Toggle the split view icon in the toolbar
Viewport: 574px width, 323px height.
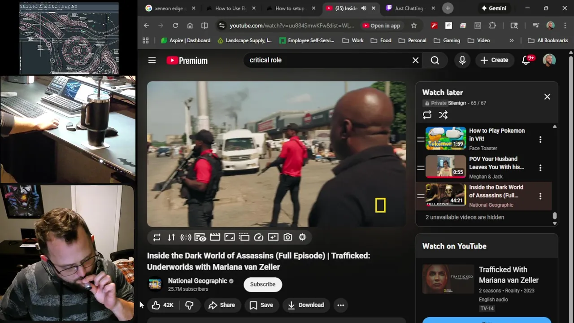click(204, 26)
